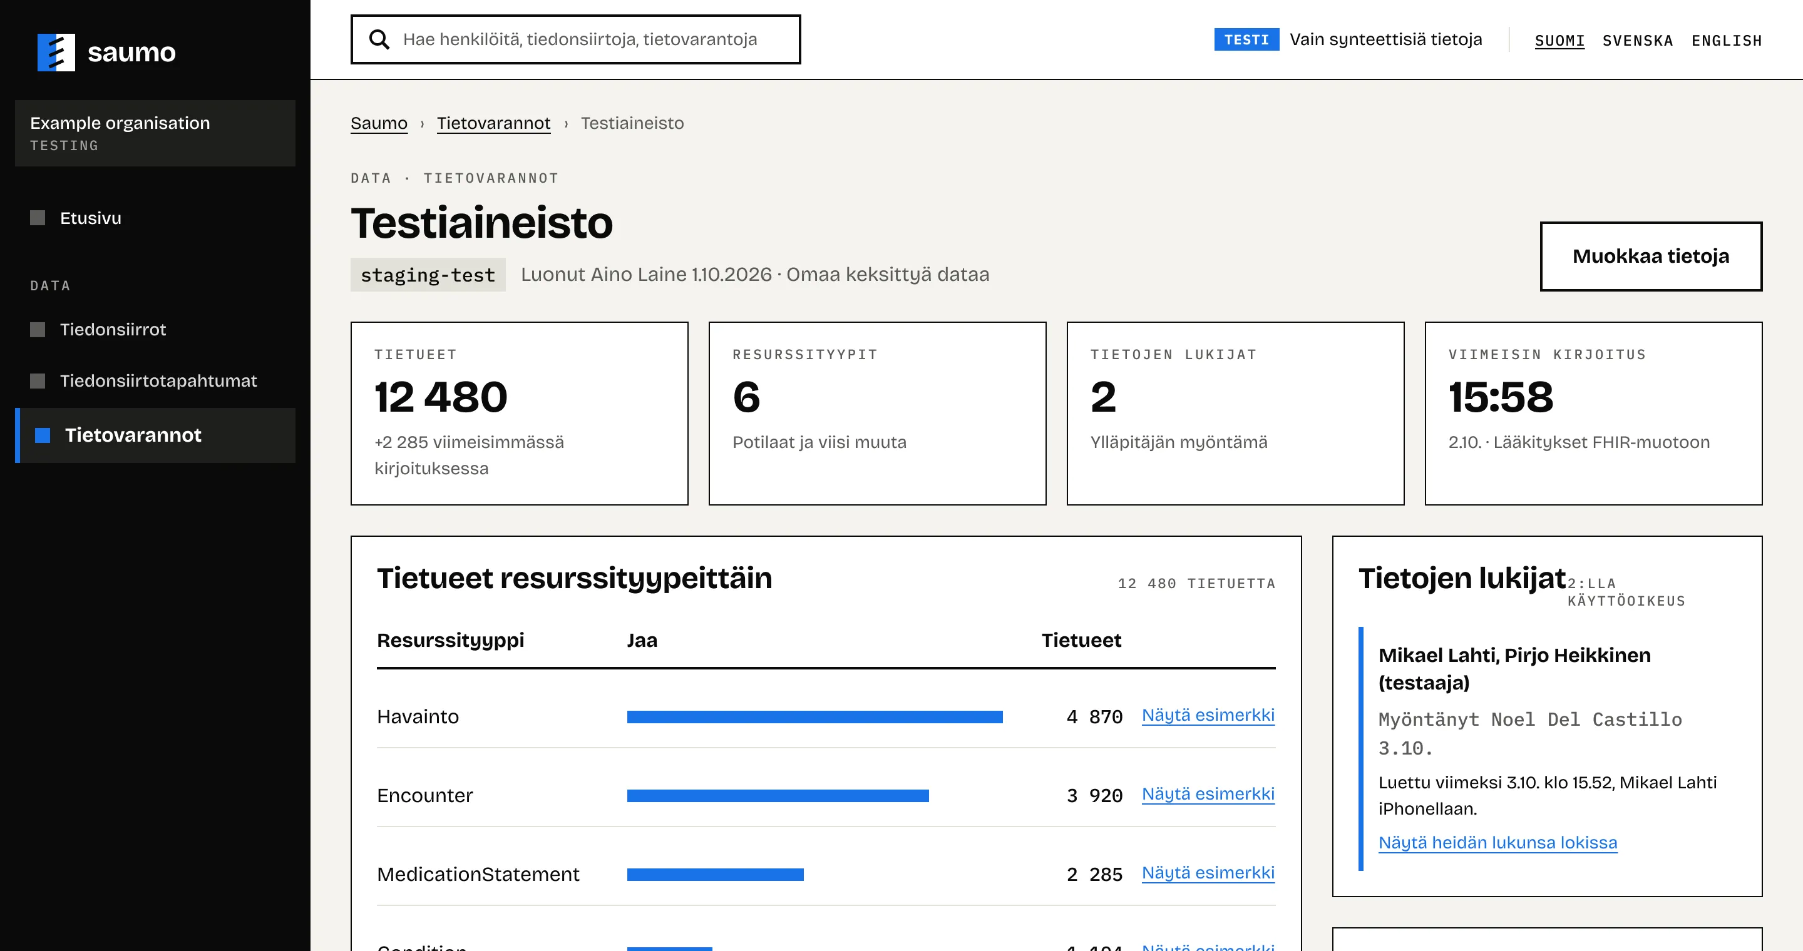Screen dimensions: 1803x951
Task: Show example for Encounter row
Action: (1208, 794)
